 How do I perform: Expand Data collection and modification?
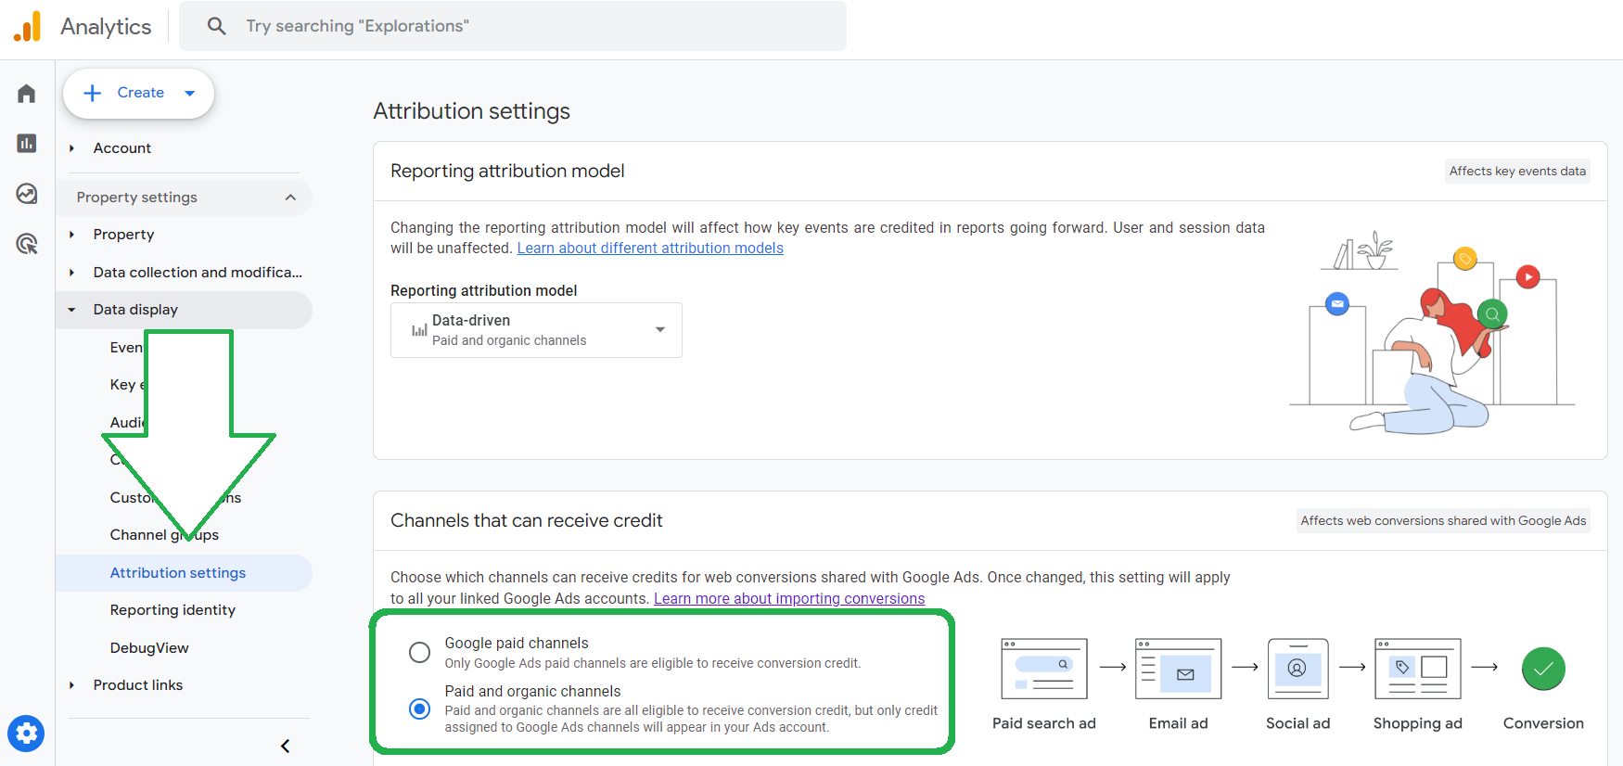point(71,273)
